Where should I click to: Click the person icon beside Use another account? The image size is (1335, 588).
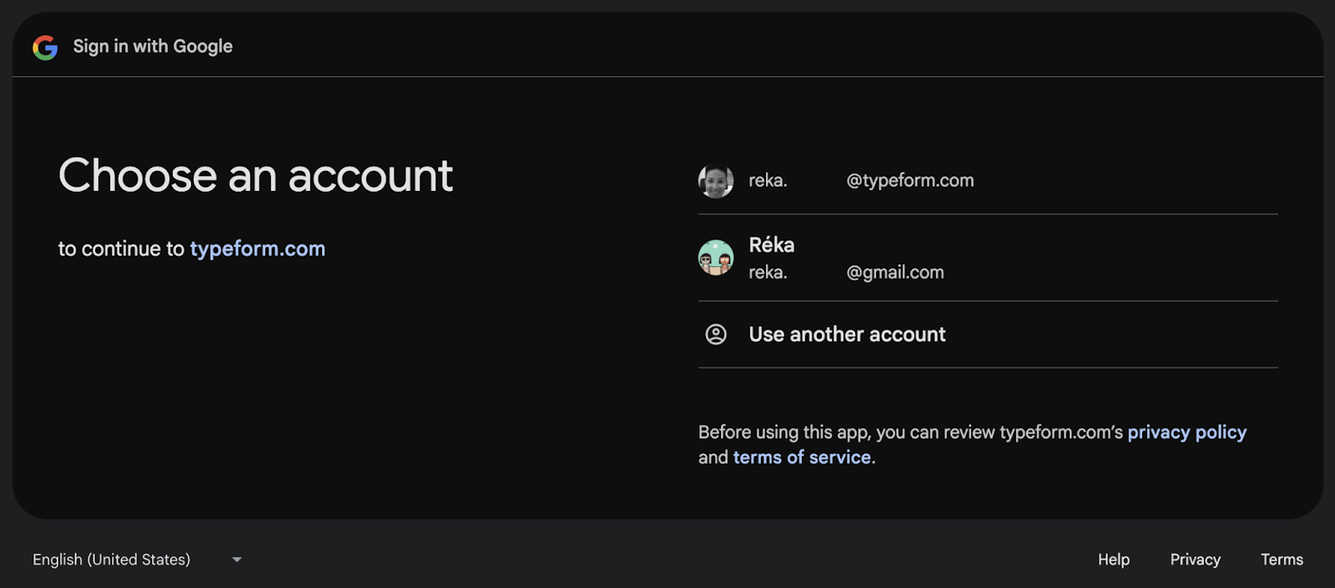(716, 334)
